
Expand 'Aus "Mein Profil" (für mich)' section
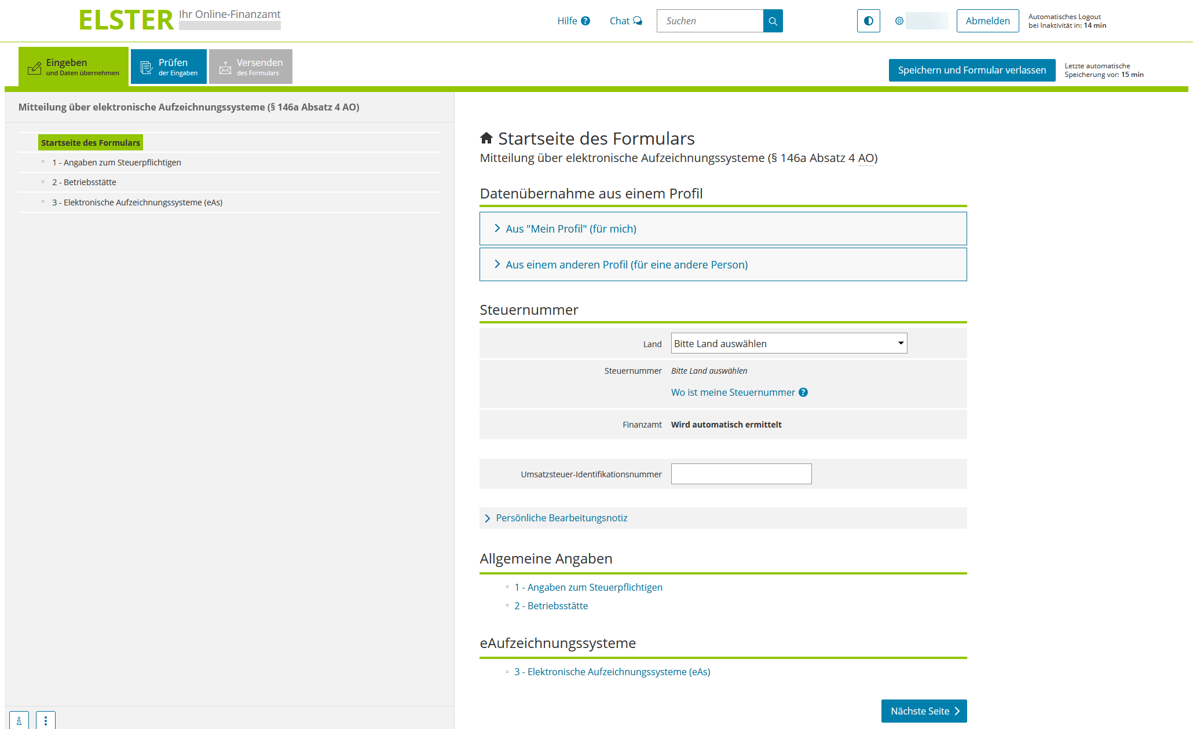(571, 229)
